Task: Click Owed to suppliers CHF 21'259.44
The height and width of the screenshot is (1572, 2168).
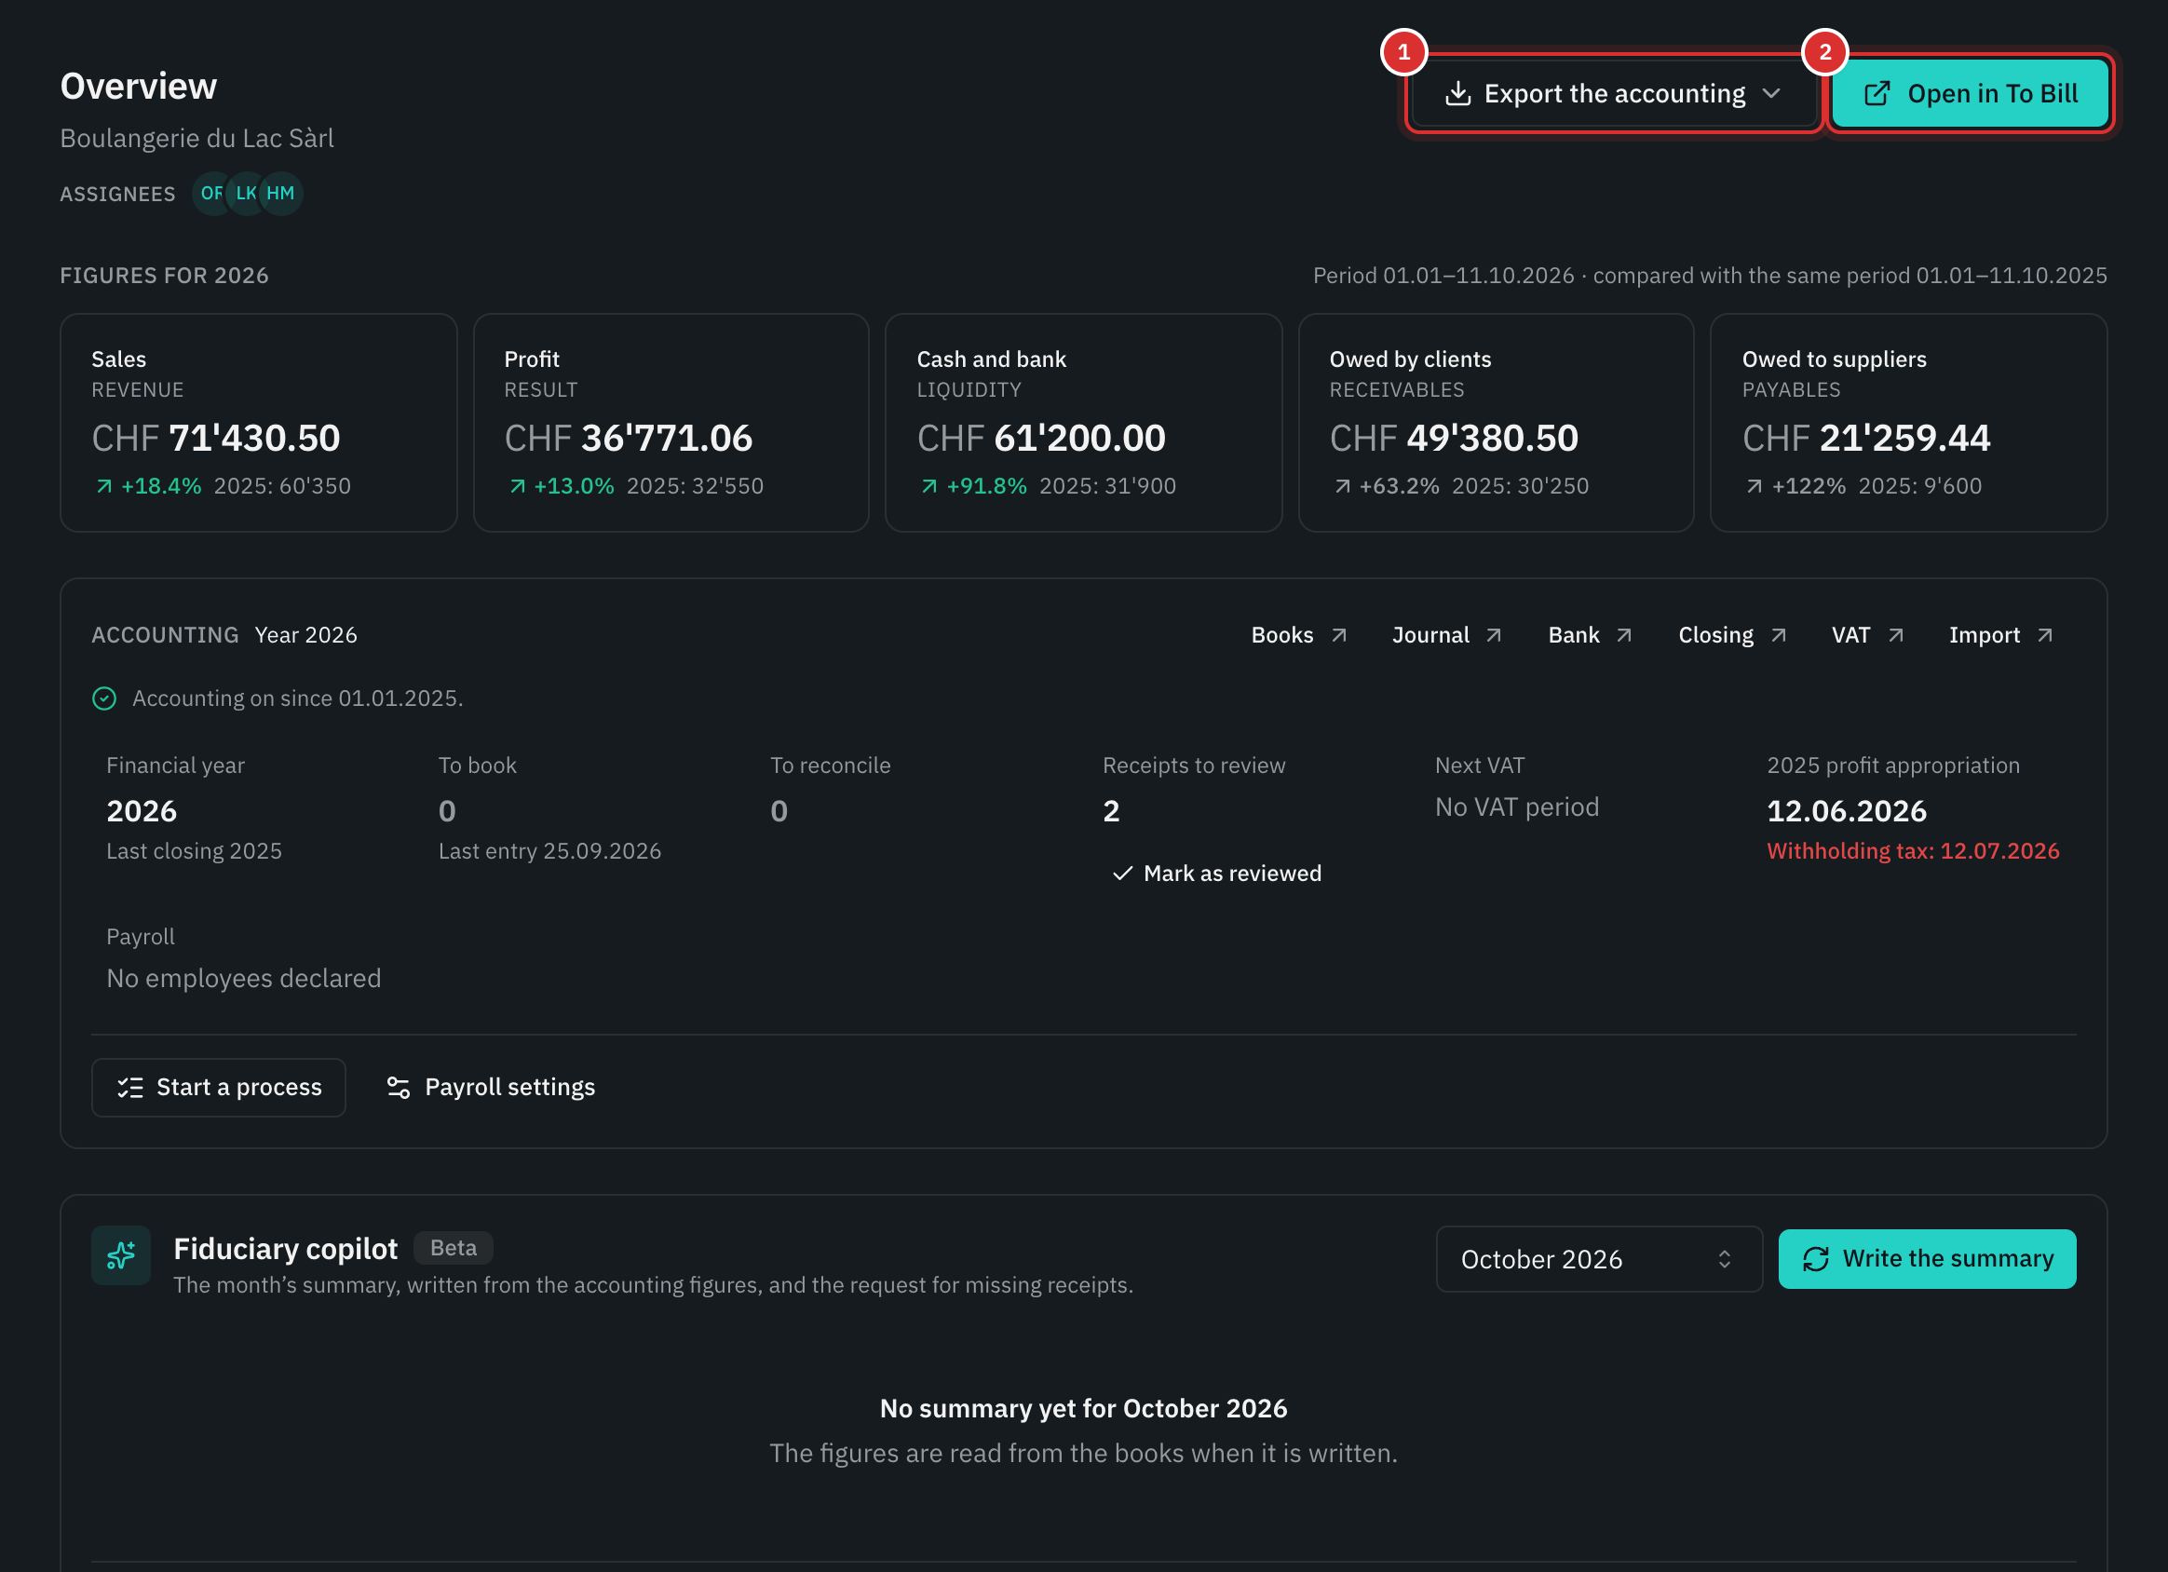Action: pyautogui.click(x=1866, y=438)
